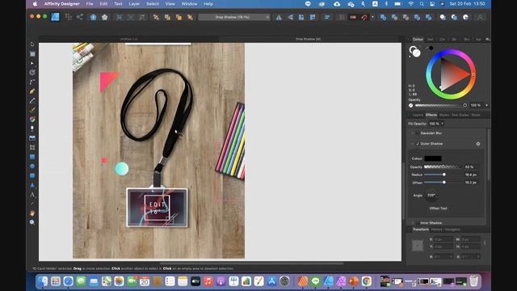This screenshot has width=517, height=291.
Task: Select the Move tool in the toolbox
Action: 32,44
